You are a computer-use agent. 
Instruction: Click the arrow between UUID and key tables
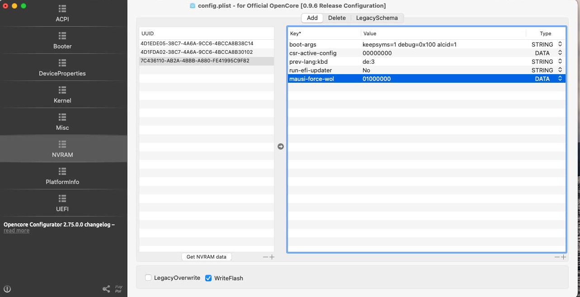pos(281,146)
